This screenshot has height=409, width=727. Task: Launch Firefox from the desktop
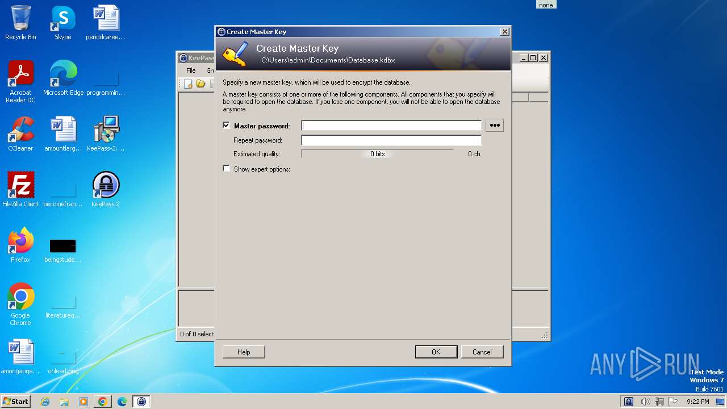(x=20, y=245)
